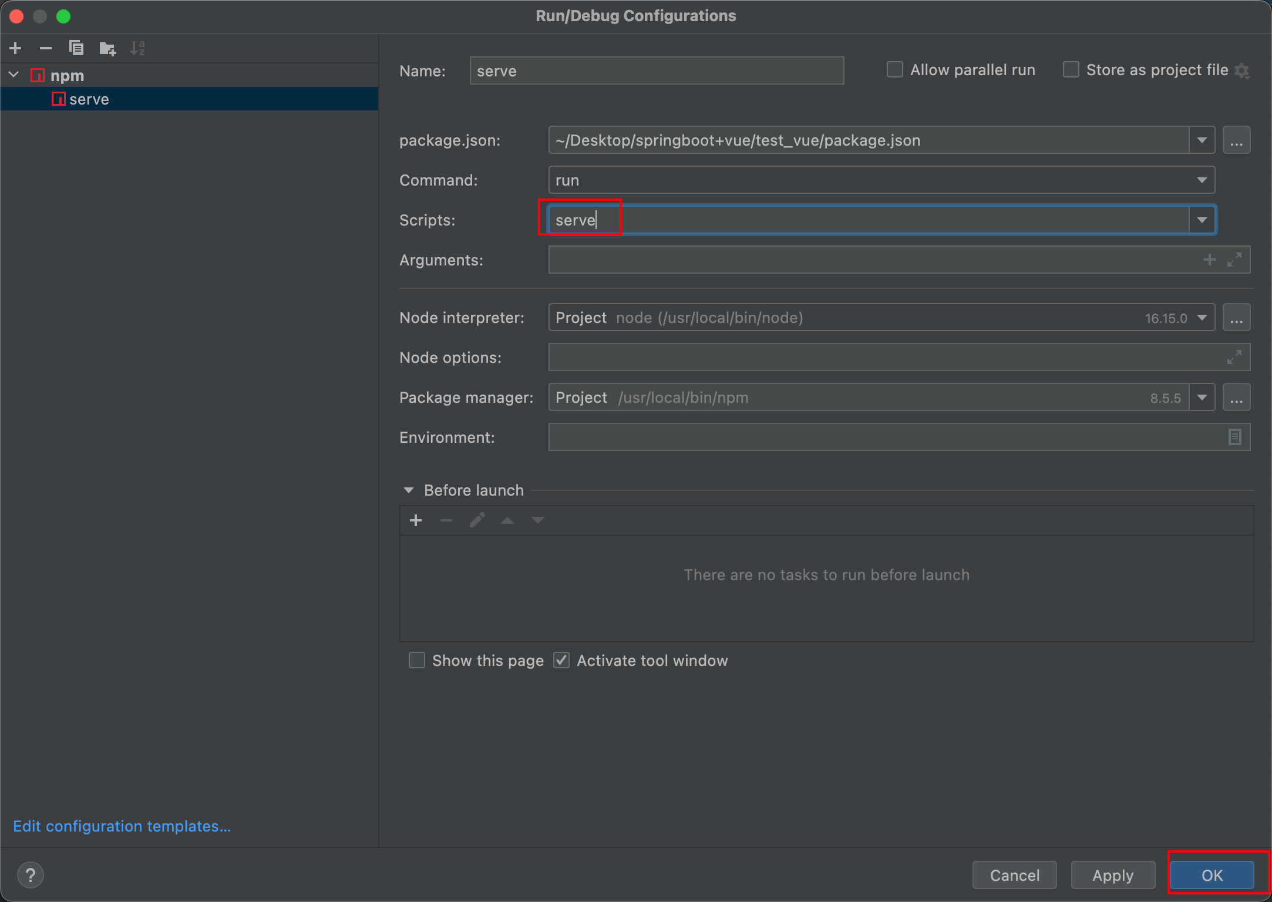Screen dimensions: 1272x902
Task: Open Edit configuration templates link
Action: point(122,826)
